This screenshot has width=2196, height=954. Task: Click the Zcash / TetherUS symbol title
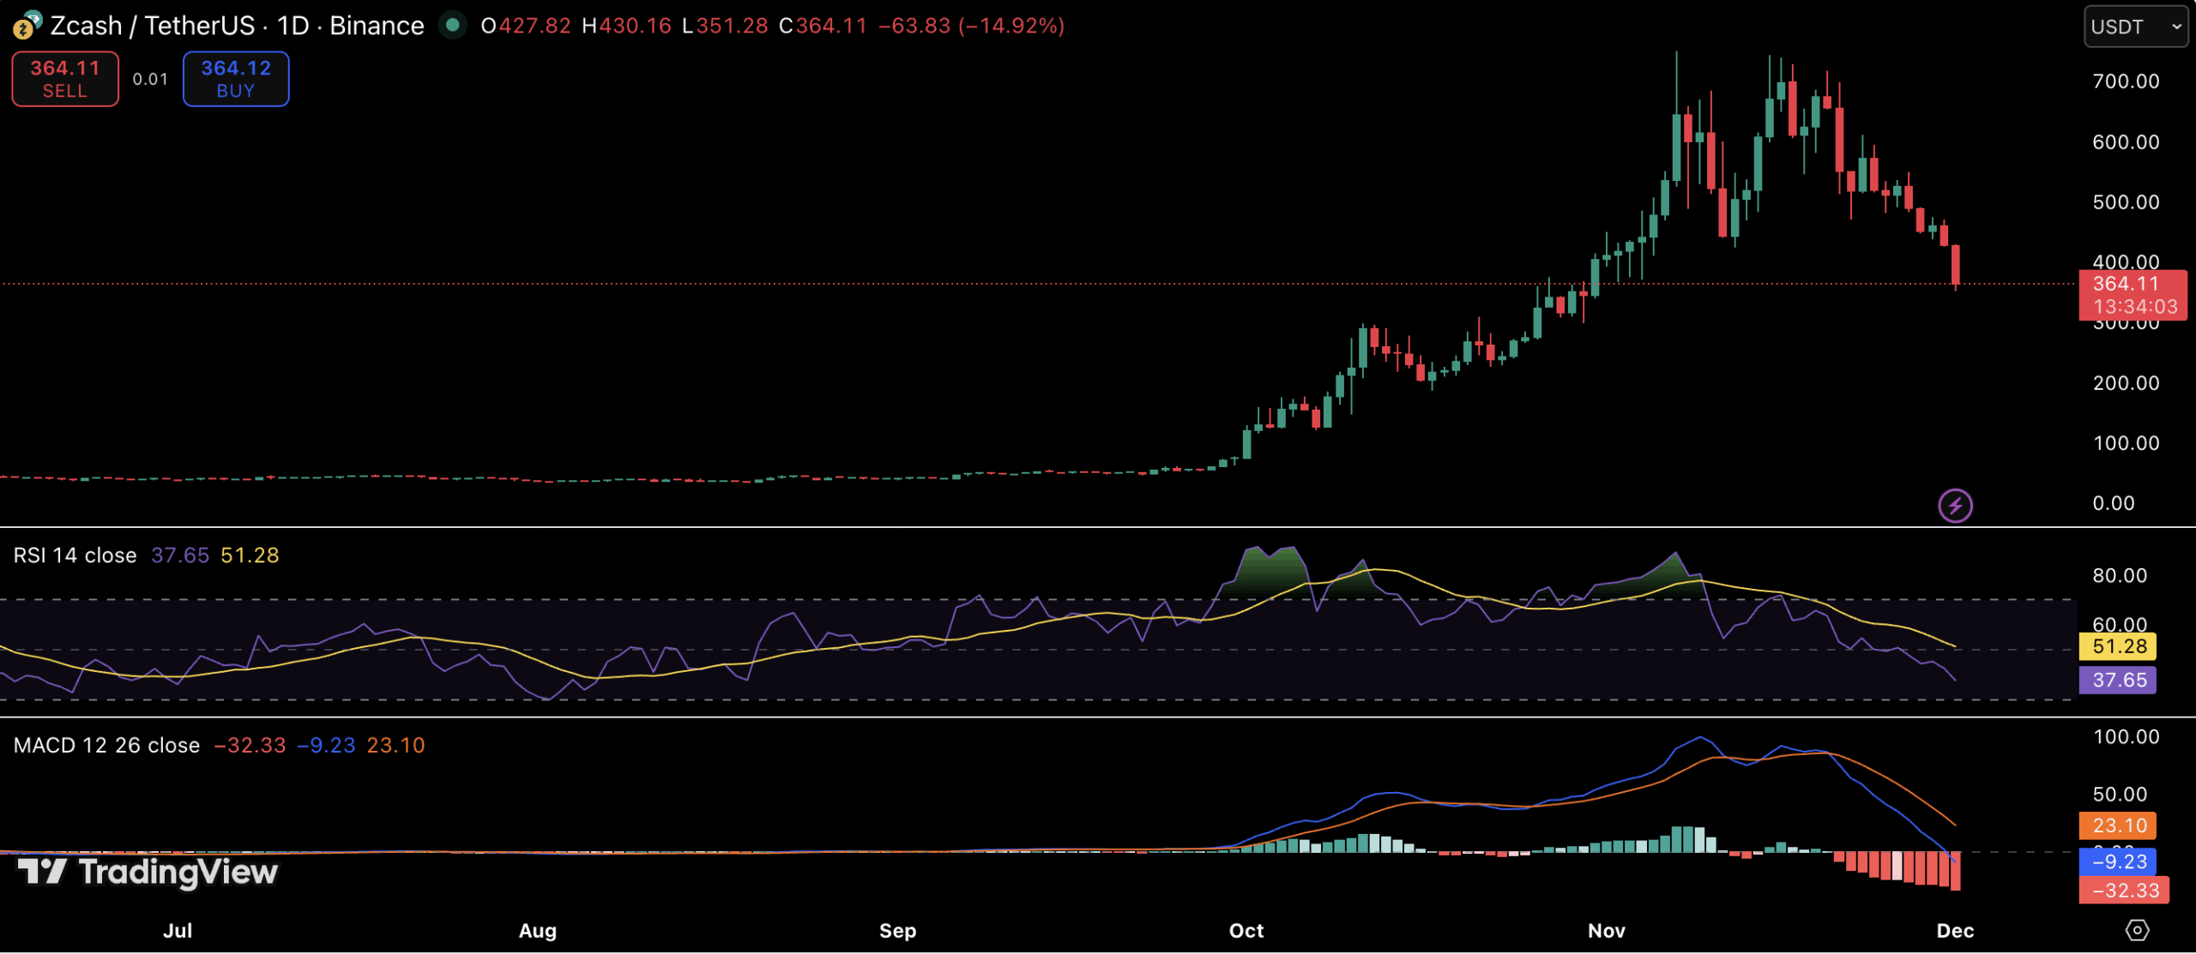click(x=153, y=26)
